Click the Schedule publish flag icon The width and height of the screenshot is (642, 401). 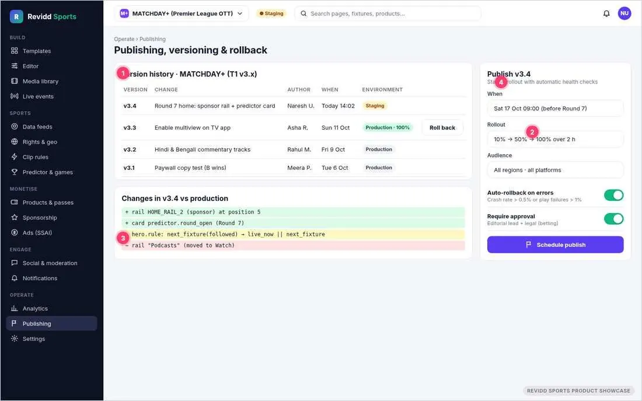[529, 245]
